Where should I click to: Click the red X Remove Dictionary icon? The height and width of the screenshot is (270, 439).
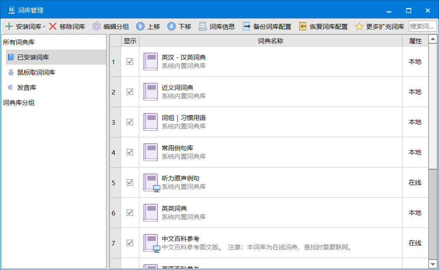[x=53, y=26]
